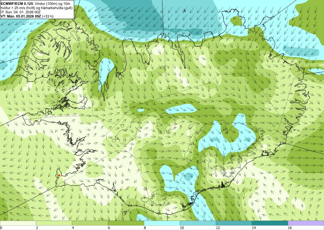324x230 pixels.
Task: Click the legend value '12'
Action: [x=218, y=228]
